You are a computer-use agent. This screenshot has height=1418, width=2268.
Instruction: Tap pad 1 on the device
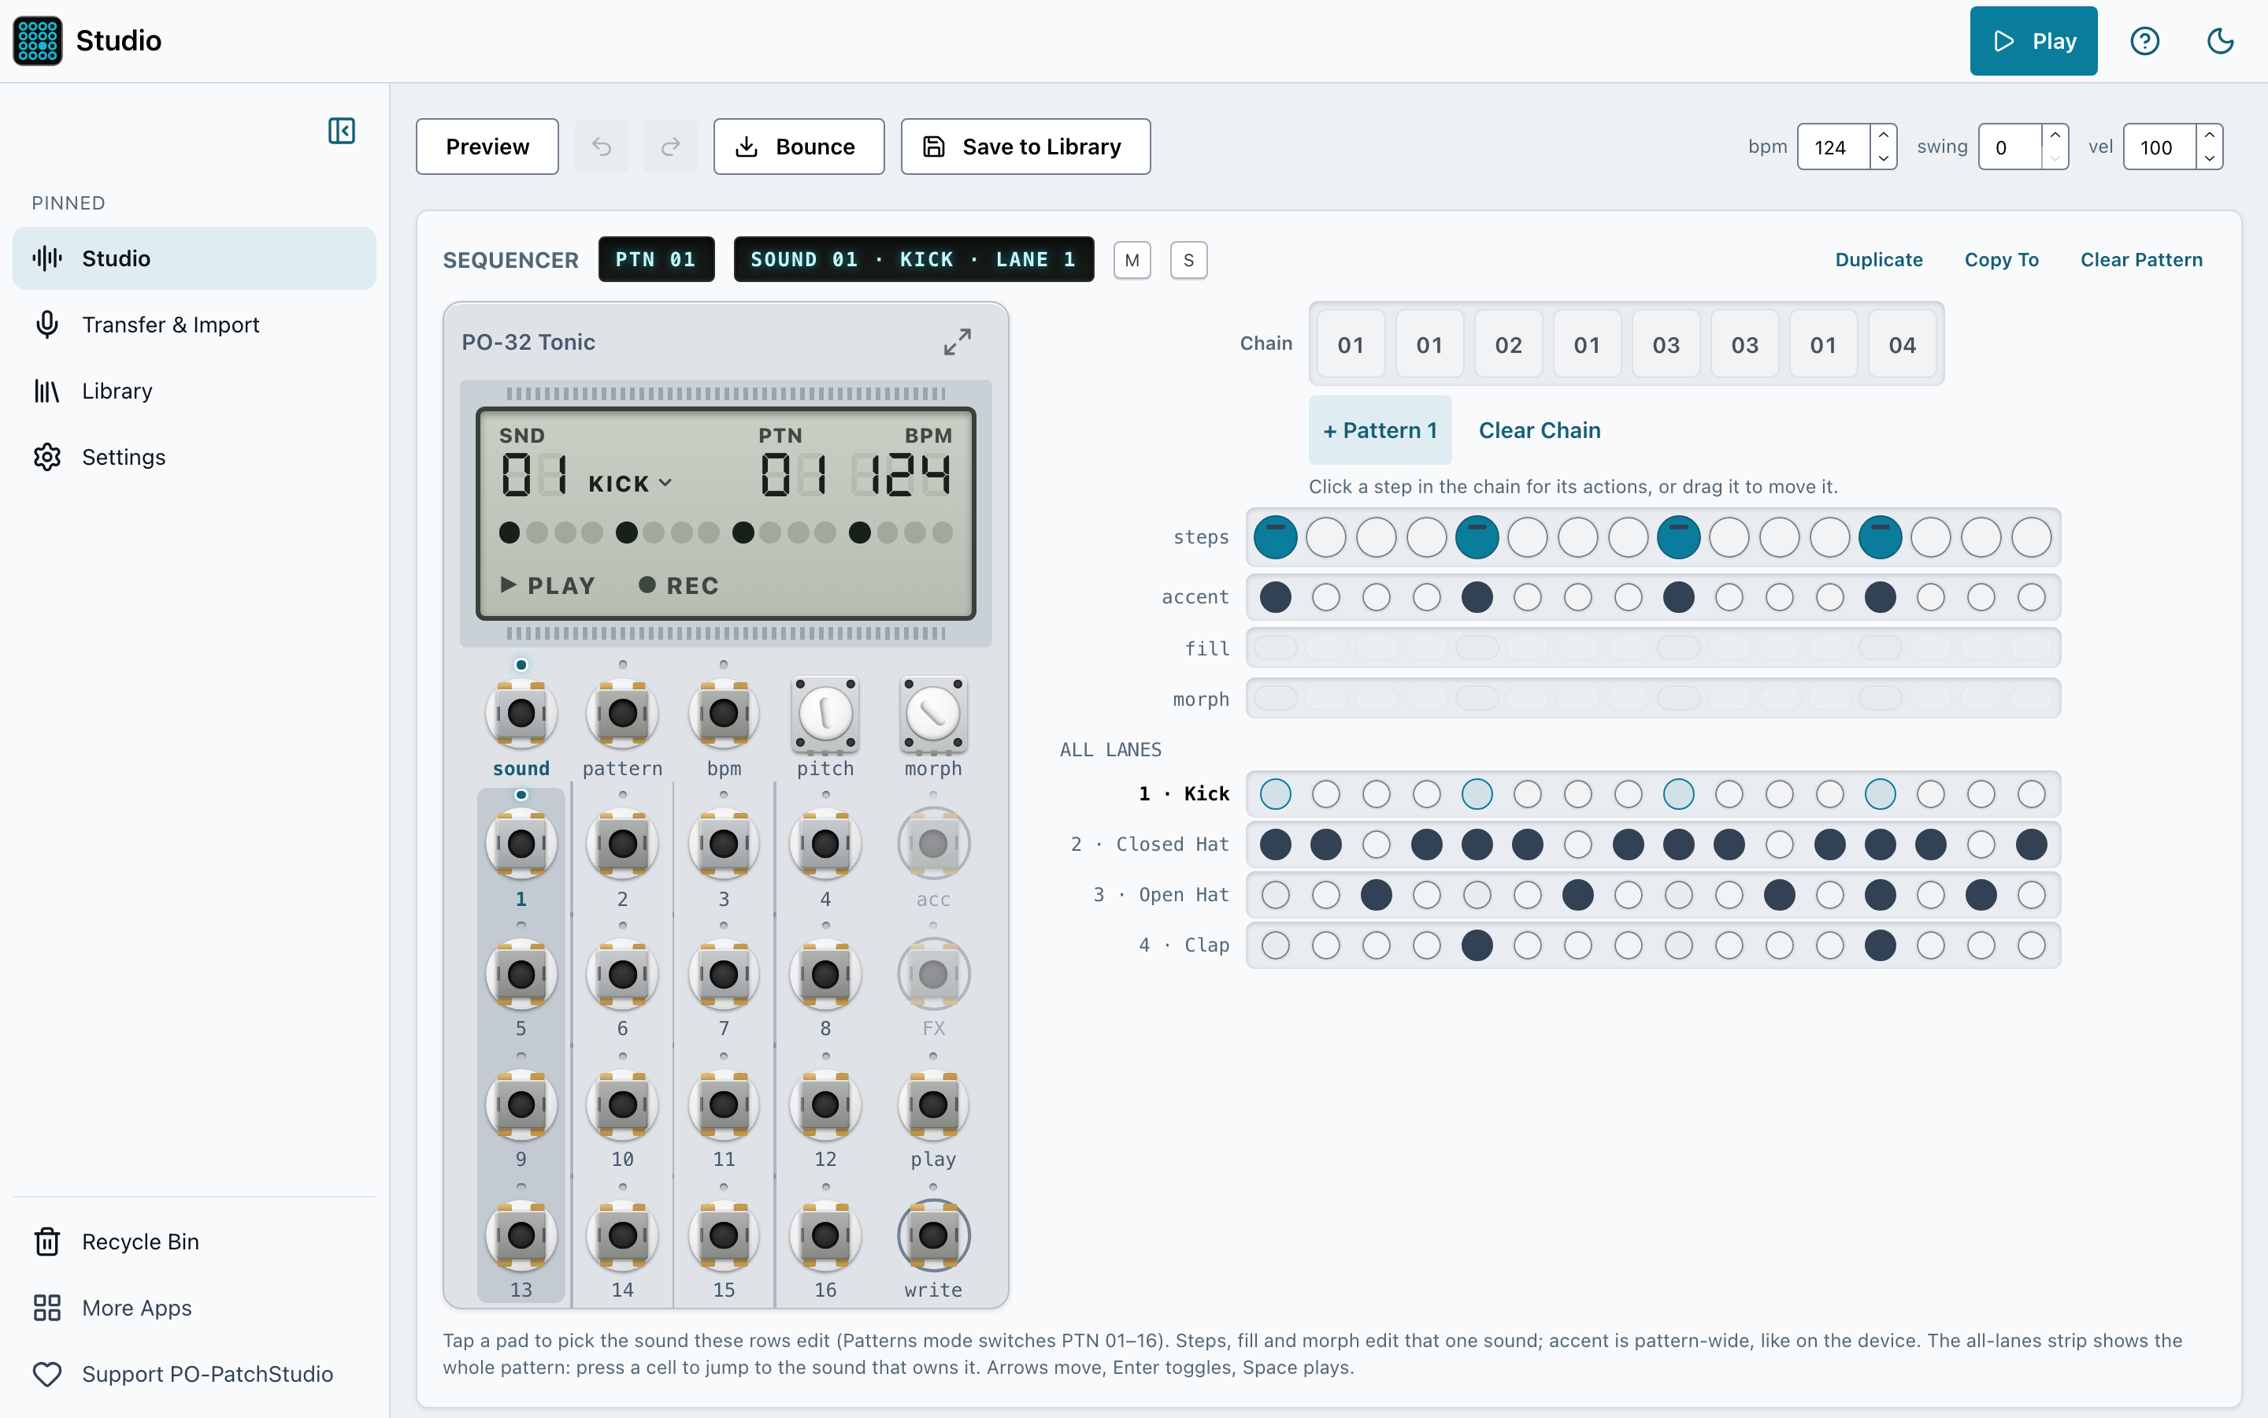click(x=521, y=844)
